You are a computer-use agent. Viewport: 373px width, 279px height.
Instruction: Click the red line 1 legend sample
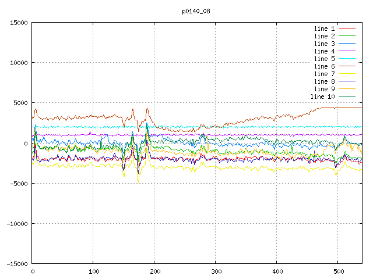(x=347, y=28)
